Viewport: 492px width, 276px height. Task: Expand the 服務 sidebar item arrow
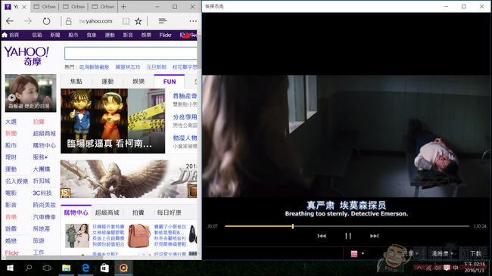click(x=46, y=157)
